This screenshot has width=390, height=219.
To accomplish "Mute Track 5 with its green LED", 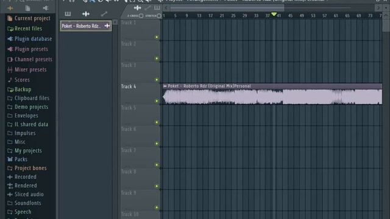I will click(x=157, y=122).
